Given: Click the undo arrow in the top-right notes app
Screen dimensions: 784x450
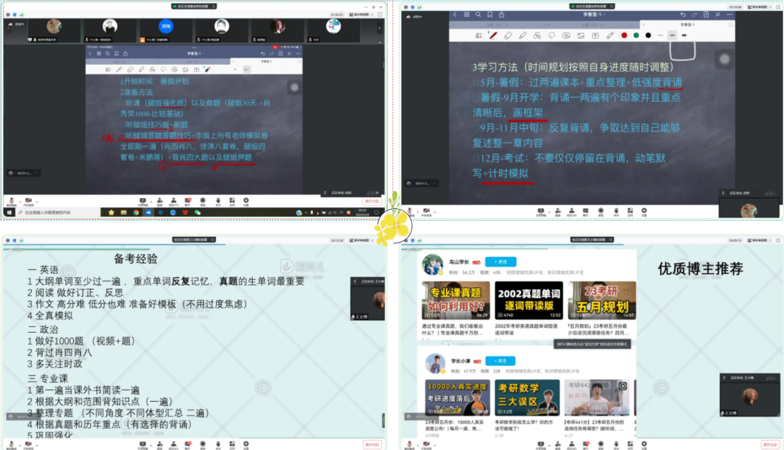Looking at the screenshot, I should click(x=683, y=14).
